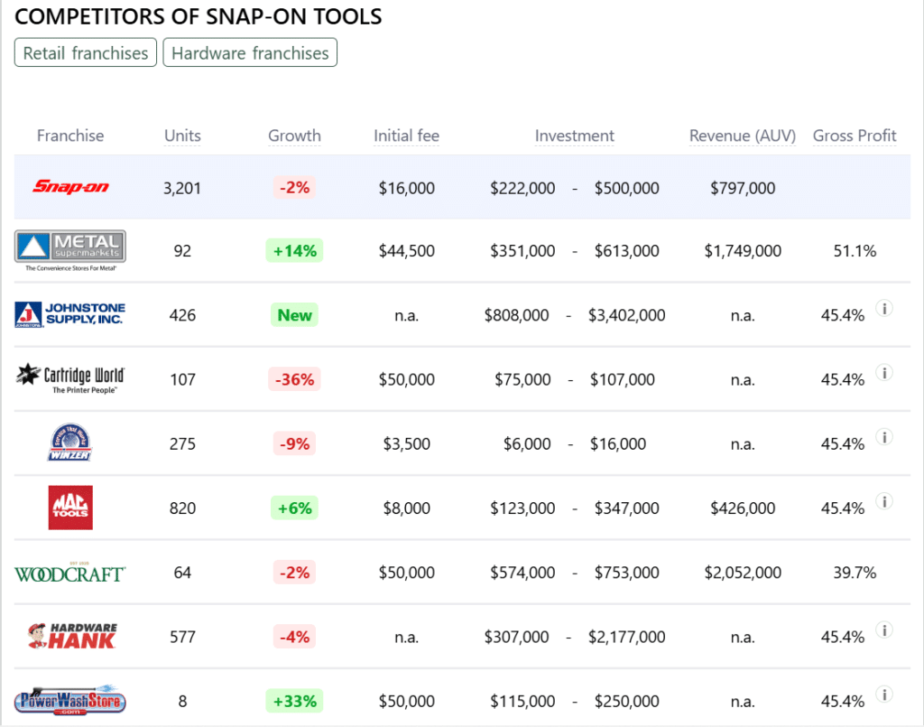Click the Woodcraft logo
Image resolution: width=924 pixels, height=727 pixels.
(x=70, y=573)
